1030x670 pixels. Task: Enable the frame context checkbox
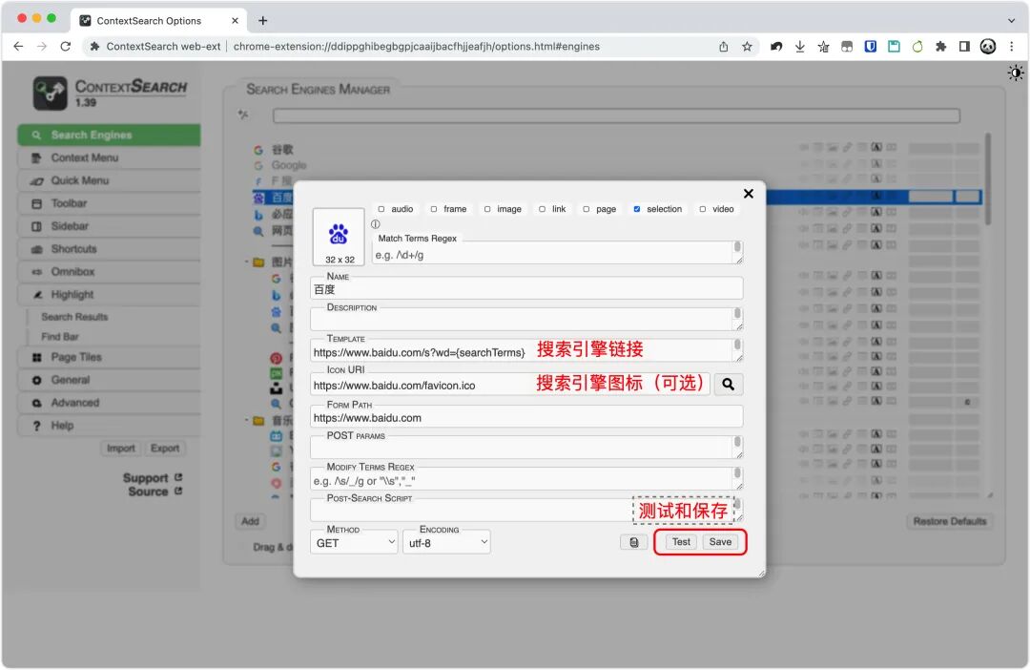[434, 209]
